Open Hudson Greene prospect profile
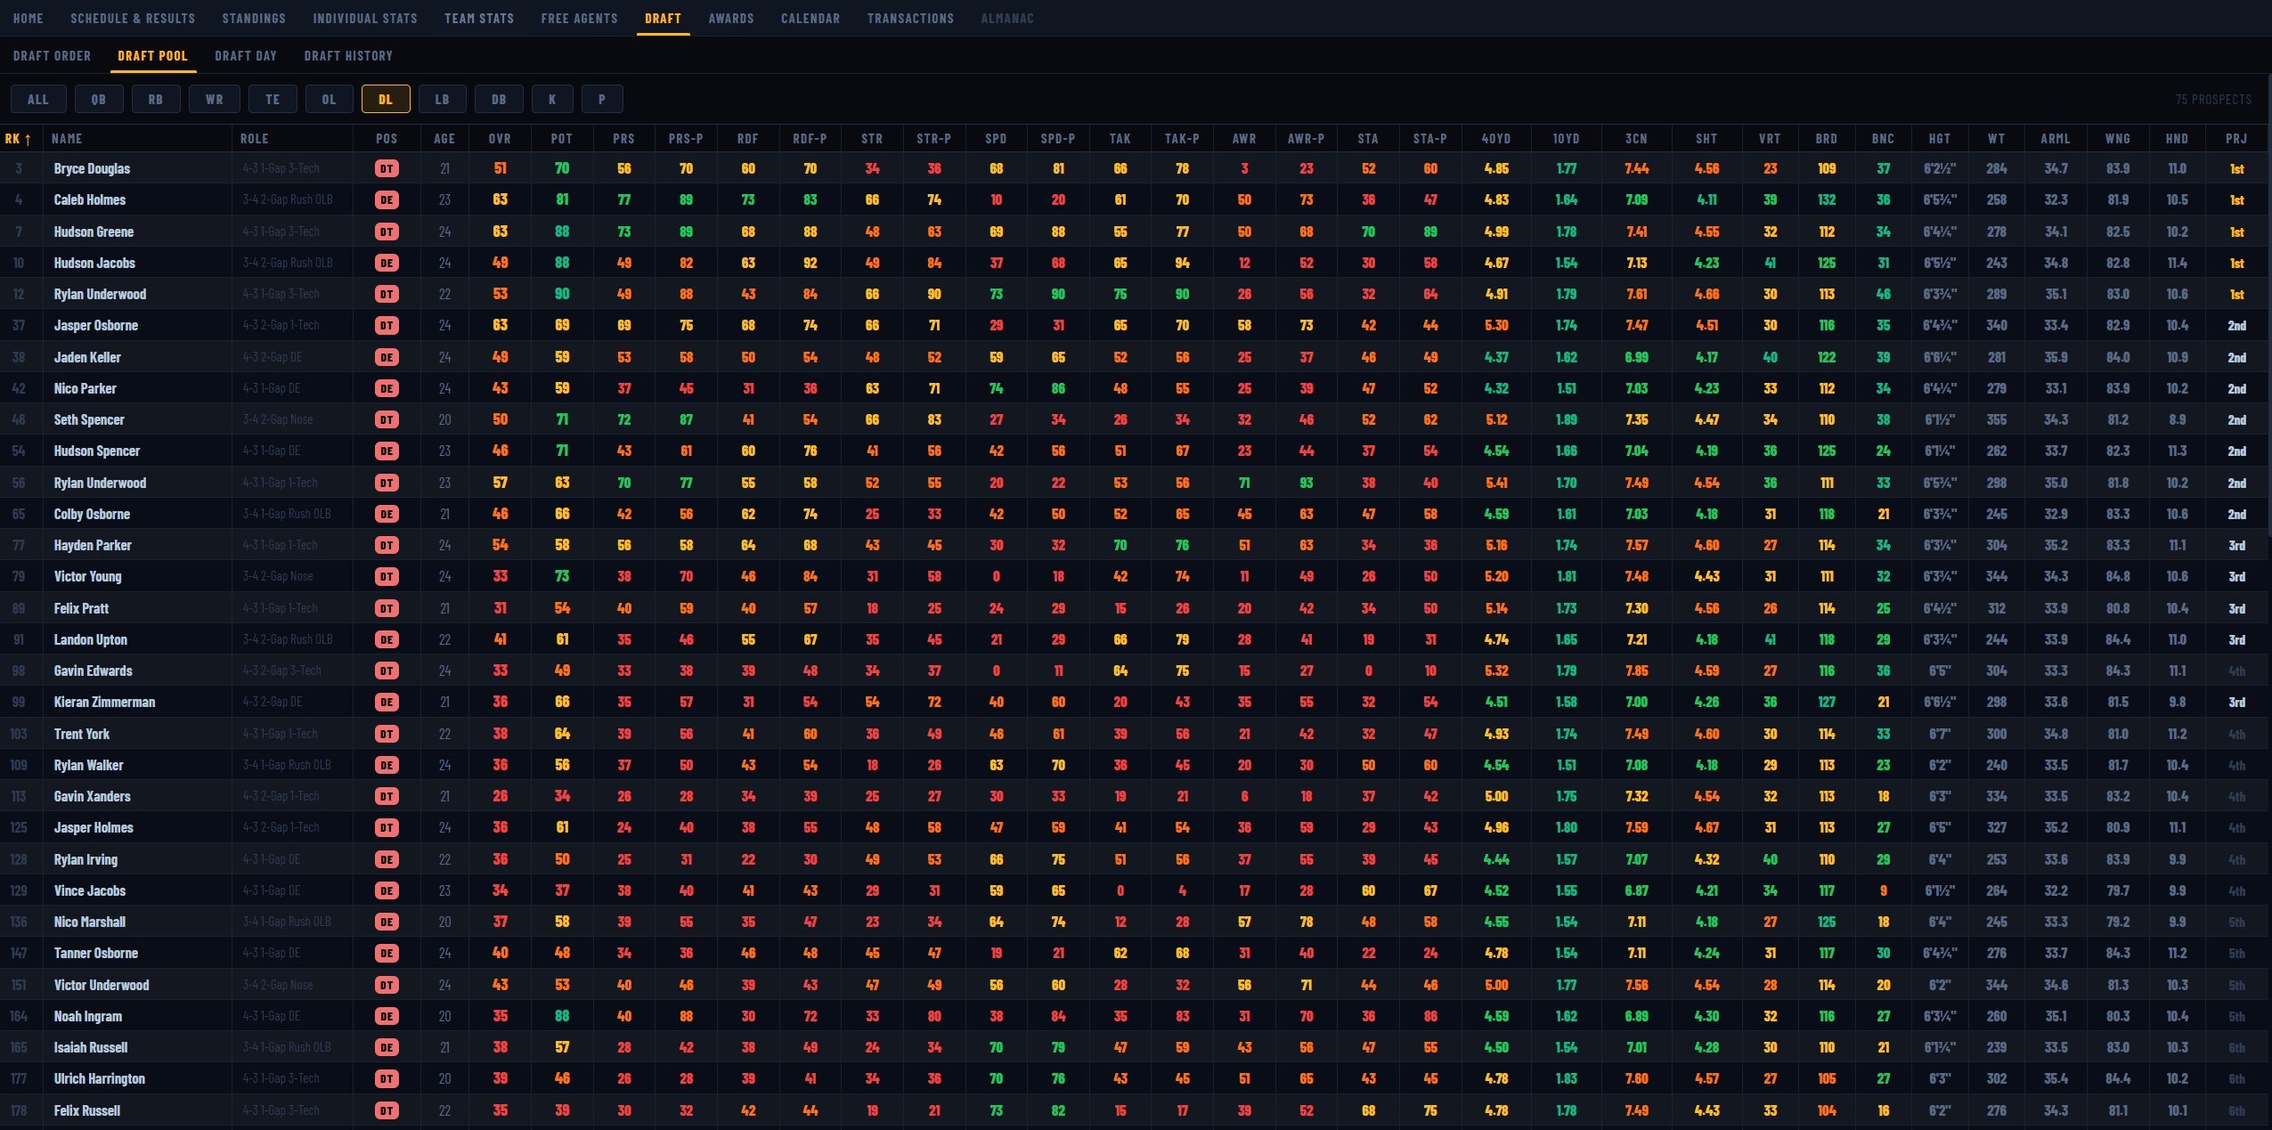The height and width of the screenshot is (1130, 2272). pyautogui.click(x=94, y=232)
